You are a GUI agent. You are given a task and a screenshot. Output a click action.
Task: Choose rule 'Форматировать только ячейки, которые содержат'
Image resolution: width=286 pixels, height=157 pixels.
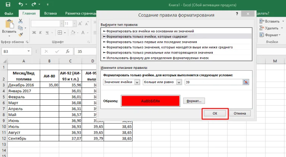(177, 36)
